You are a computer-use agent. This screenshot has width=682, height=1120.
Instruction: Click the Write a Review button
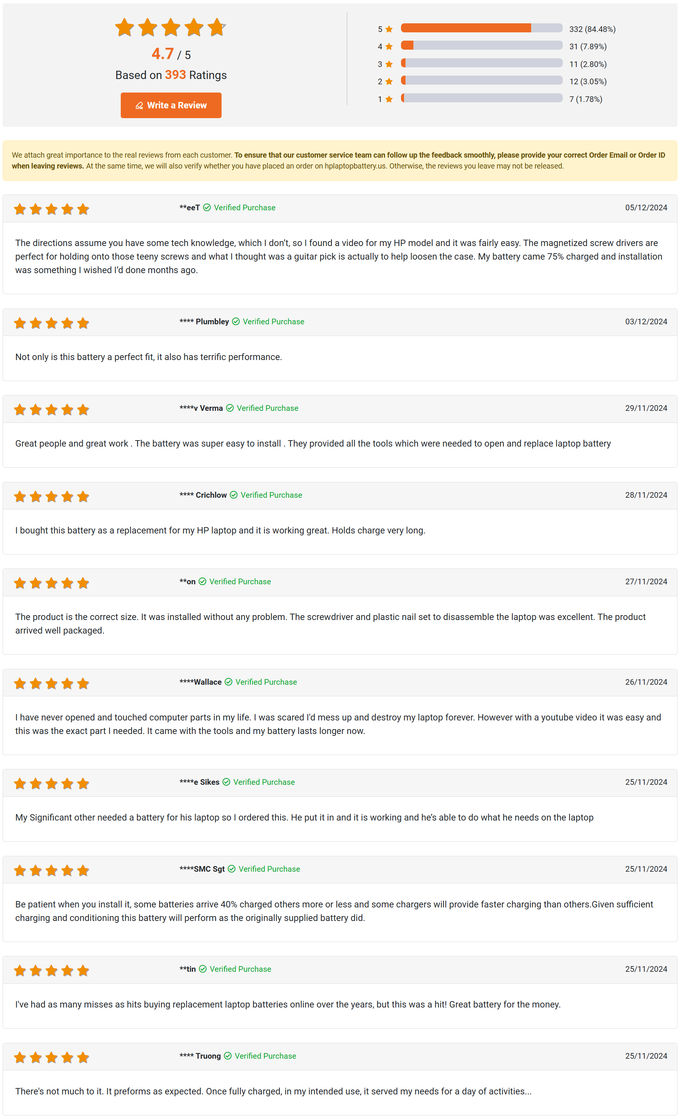coord(171,105)
